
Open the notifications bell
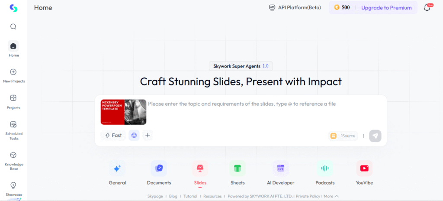427,8
